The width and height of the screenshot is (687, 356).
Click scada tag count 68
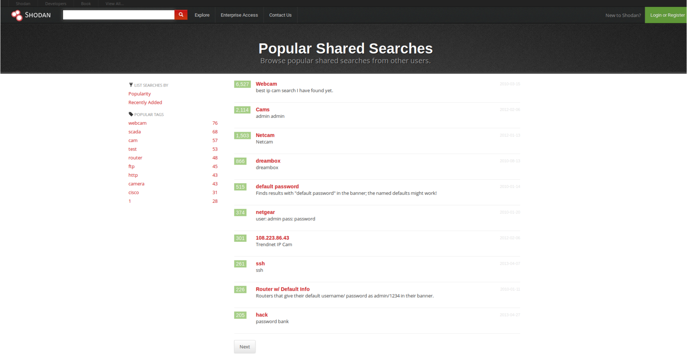click(x=215, y=132)
